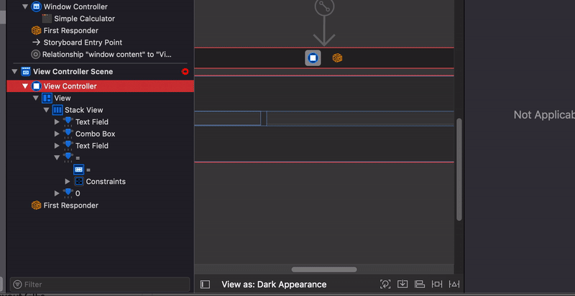The width and height of the screenshot is (575, 296).
Task: Click the View icon in the outline
Action: [x=47, y=98]
